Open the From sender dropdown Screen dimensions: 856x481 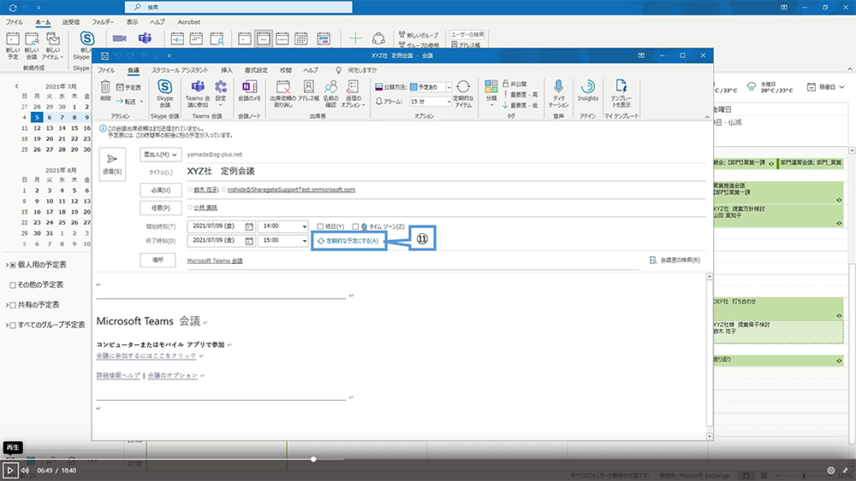tap(161, 155)
